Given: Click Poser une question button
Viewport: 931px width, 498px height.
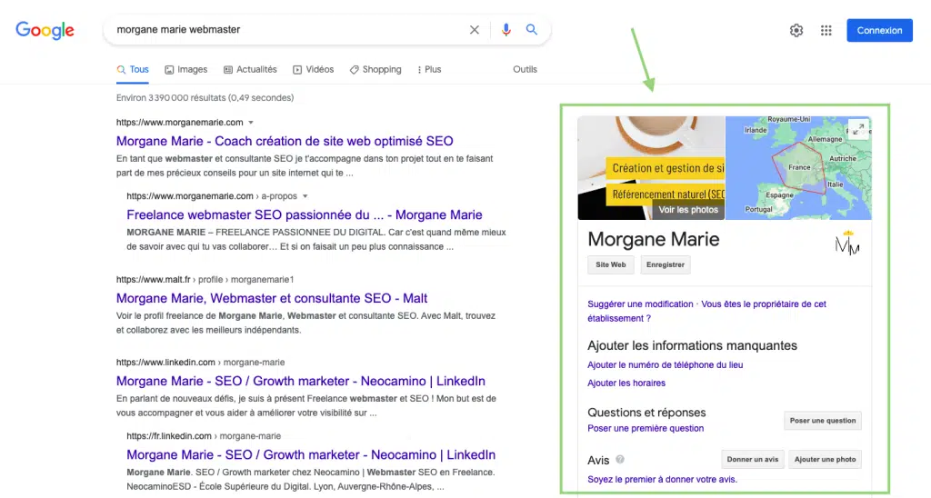Looking at the screenshot, I should pos(822,420).
